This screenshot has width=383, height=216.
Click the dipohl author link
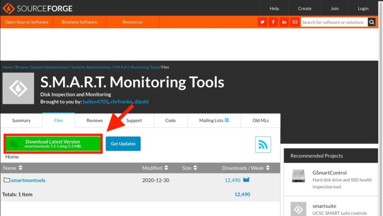tap(141, 102)
